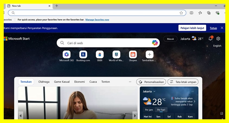This screenshot has height=123, width=229.
Task: Open Tata letak umpan layout options
Action: [x=183, y=82]
